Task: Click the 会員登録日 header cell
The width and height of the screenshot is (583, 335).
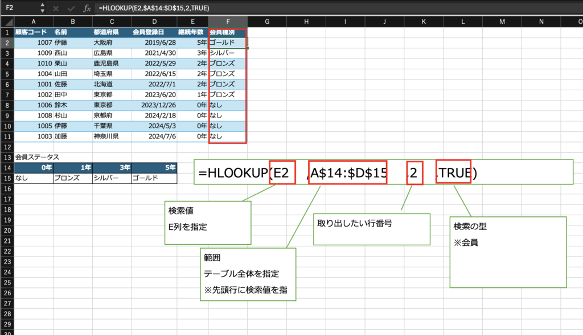Action: point(150,32)
